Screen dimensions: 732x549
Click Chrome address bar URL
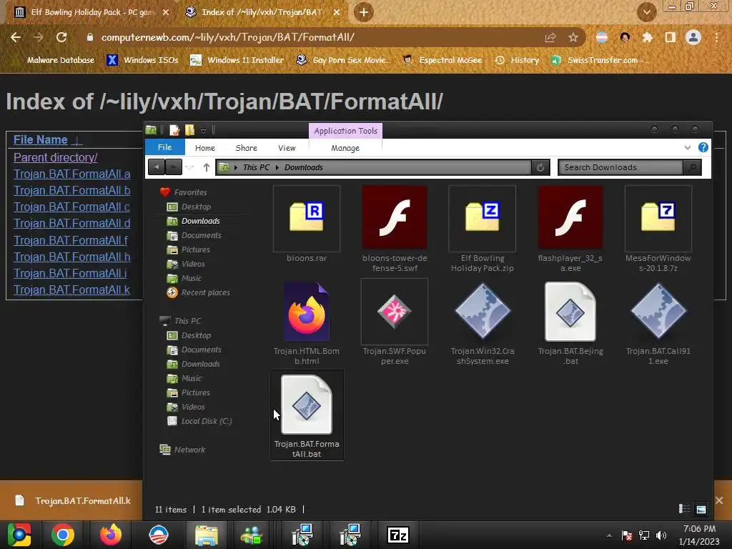click(228, 37)
